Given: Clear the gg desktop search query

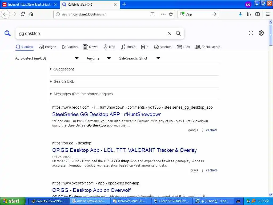Looking at the screenshot, I should (x=169, y=33).
